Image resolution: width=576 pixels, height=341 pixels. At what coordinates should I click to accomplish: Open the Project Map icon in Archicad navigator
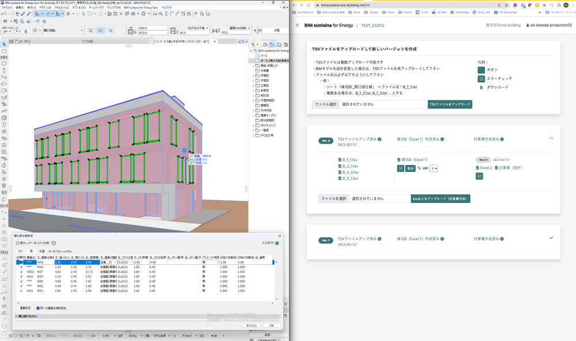point(265,44)
